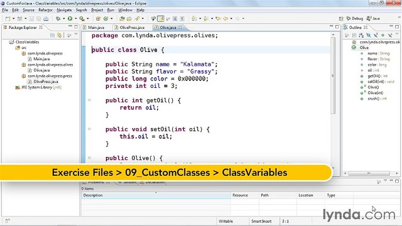The height and width of the screenshot is (226, 402).
Task: Toggle Hide Non-Public Members in Outline
Action: (x=383, y=35)
